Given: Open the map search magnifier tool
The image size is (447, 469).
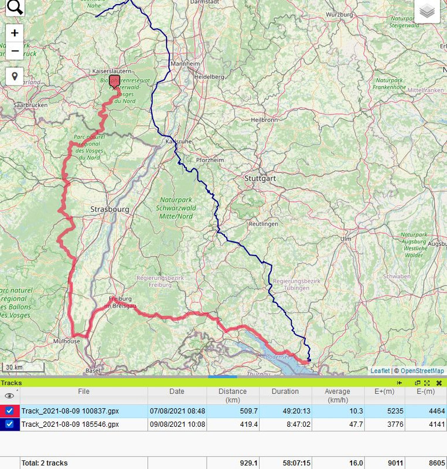Looking at the screenshot, I should (x=15, y=8).
